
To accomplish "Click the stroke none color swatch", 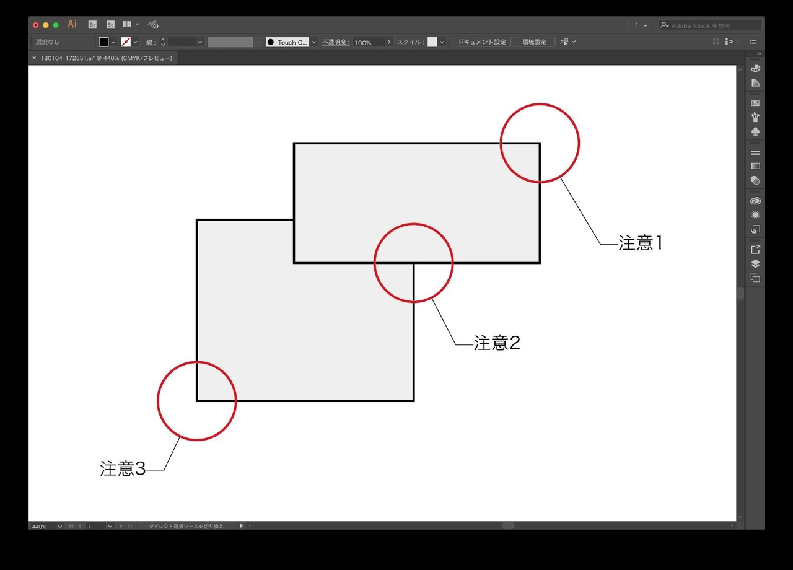I will (x=126, y=42).
